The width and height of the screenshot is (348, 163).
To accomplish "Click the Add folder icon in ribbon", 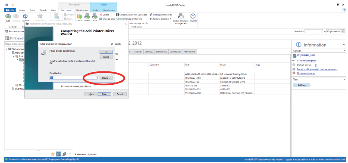I will [80, 17].
